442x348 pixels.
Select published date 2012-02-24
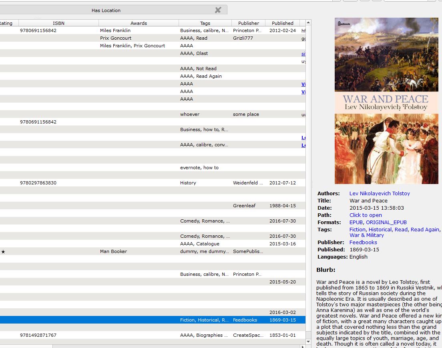tap(282, 30)
